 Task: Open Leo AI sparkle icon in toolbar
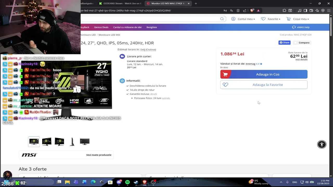pos(317,11)
